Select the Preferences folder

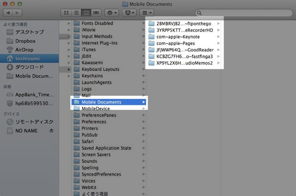coord(109,122)
